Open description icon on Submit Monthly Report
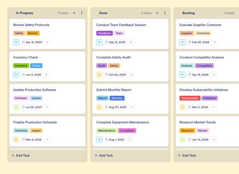Image resolution: width=239 pixels, height=174 pixels. pos(132,107)
